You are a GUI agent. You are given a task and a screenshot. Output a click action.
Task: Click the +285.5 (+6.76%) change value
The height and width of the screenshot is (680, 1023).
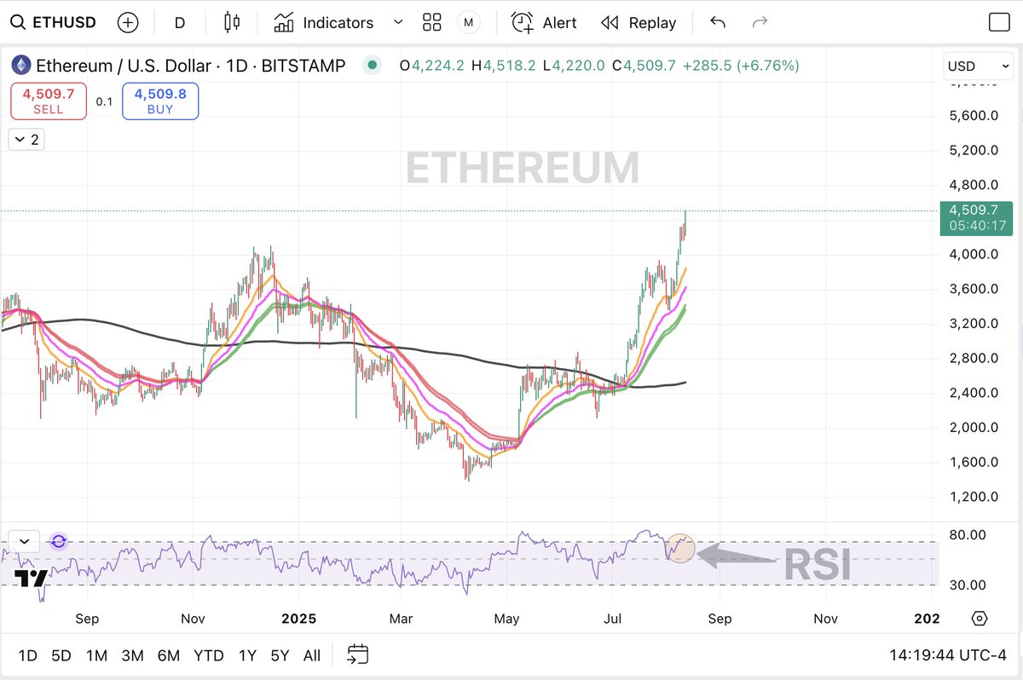[741, 66]
